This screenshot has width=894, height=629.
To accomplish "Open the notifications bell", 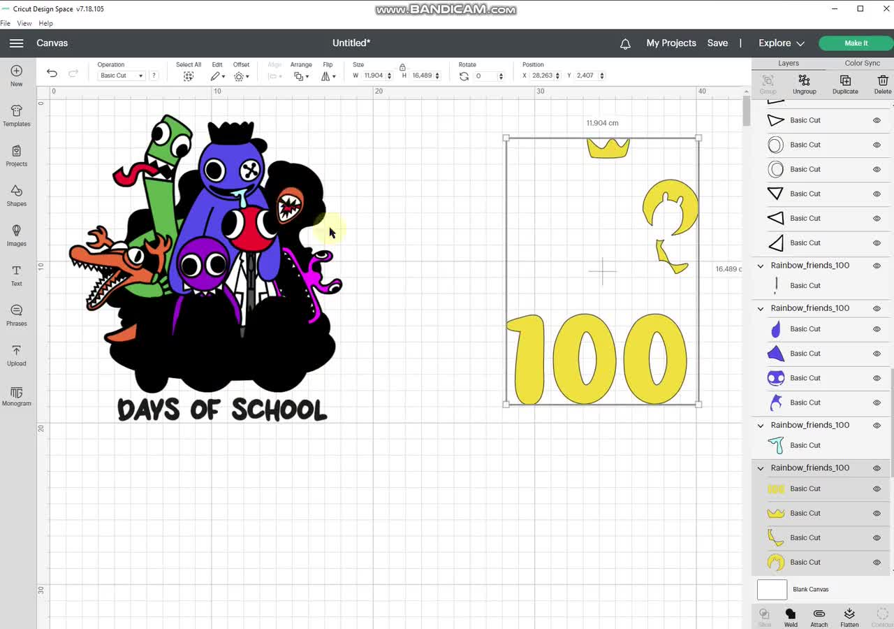I will pyautogui.click(x=625, y=43).
